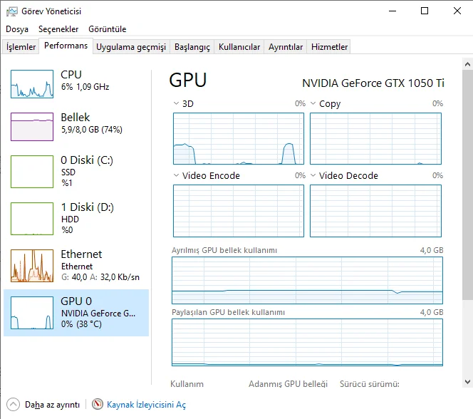Open the Video Encode graph dropdown
473x419 pixels.
[x=177, y=176]
